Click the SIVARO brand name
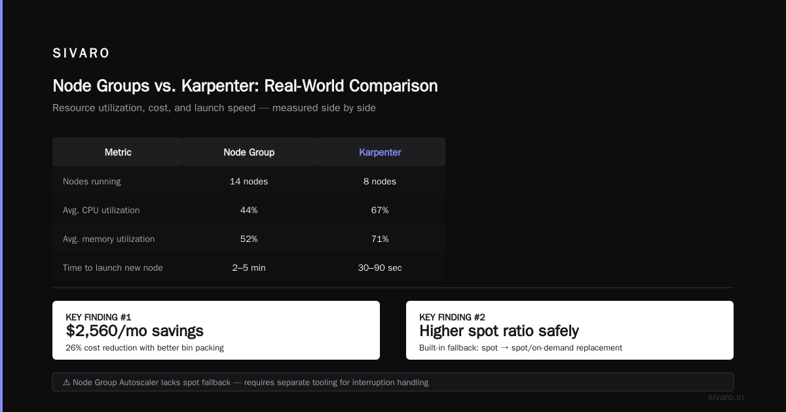 point(81,54)
